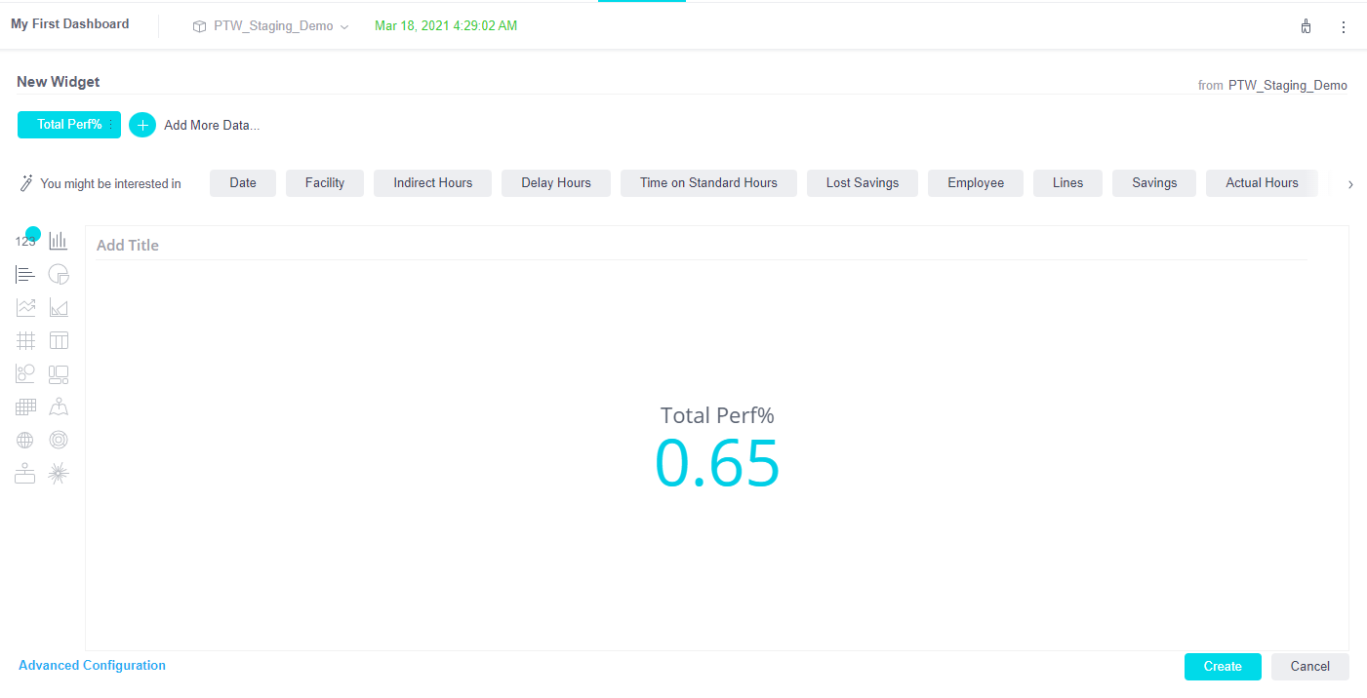Open the Advanced Configuration link
The image size is (1367, 698).
pyautogui.click(x=92, y=666)
